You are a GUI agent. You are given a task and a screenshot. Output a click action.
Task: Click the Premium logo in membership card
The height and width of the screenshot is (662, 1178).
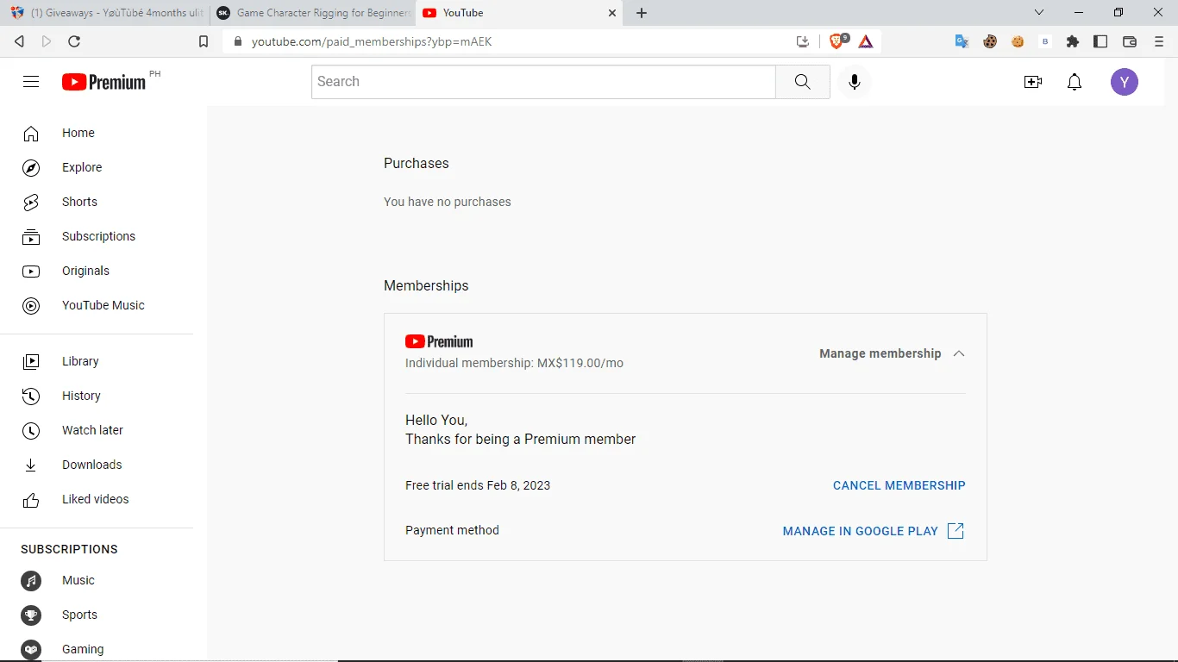[439, 341]
